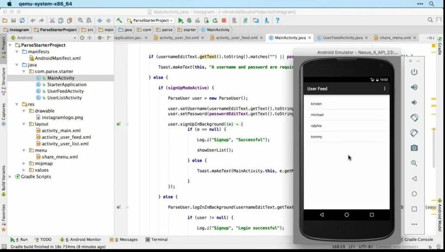Collapse the drawable folder
This screenshot has width=445, height=252.
24,111
